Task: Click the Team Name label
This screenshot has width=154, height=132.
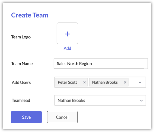Action: tap(22, 64)
